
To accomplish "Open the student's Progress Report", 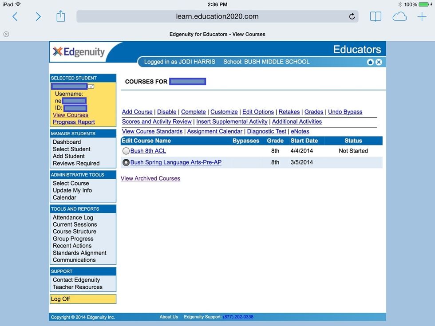I will [74, 122].
